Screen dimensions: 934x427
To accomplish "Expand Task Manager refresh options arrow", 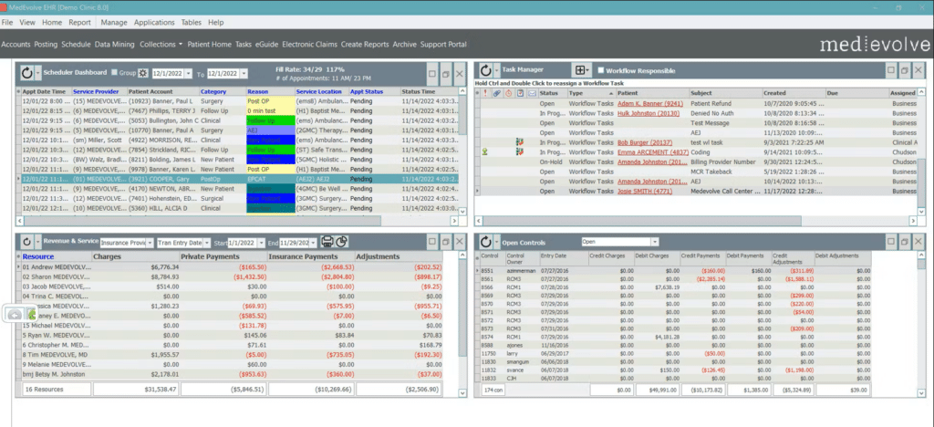I will pyautogui.click(x=497, y=70).
